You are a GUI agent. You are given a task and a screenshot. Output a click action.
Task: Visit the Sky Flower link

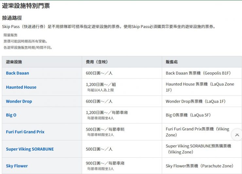tap(17, 166)
